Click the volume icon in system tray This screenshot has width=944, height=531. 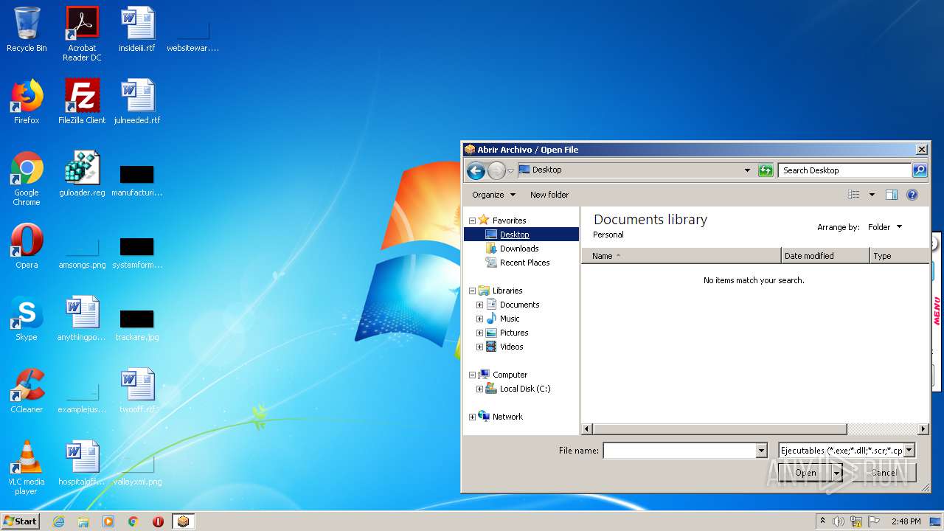tap(839, 521)
